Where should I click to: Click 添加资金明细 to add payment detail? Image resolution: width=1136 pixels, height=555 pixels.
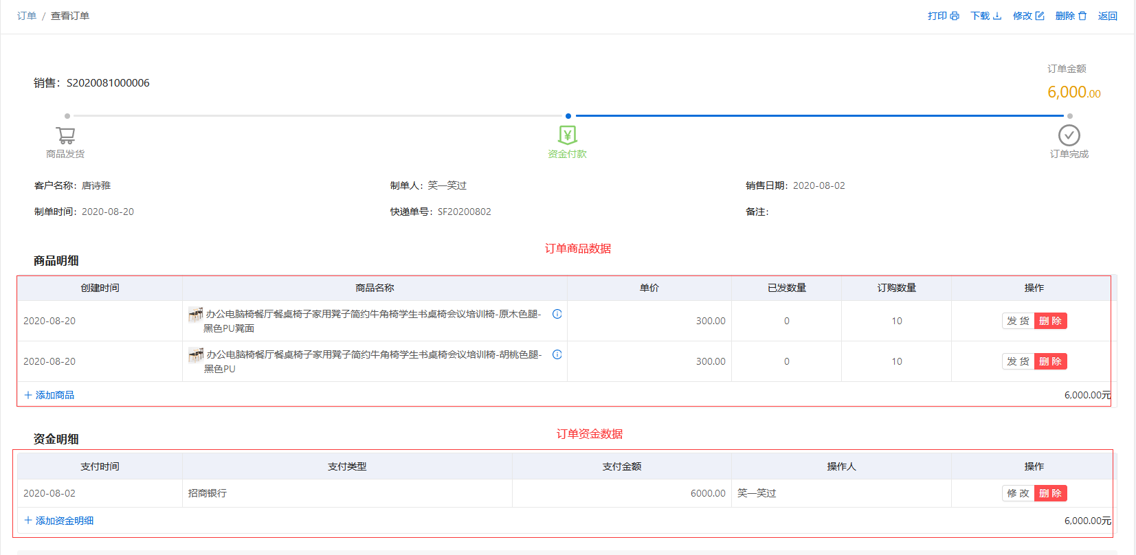point(59,521)
